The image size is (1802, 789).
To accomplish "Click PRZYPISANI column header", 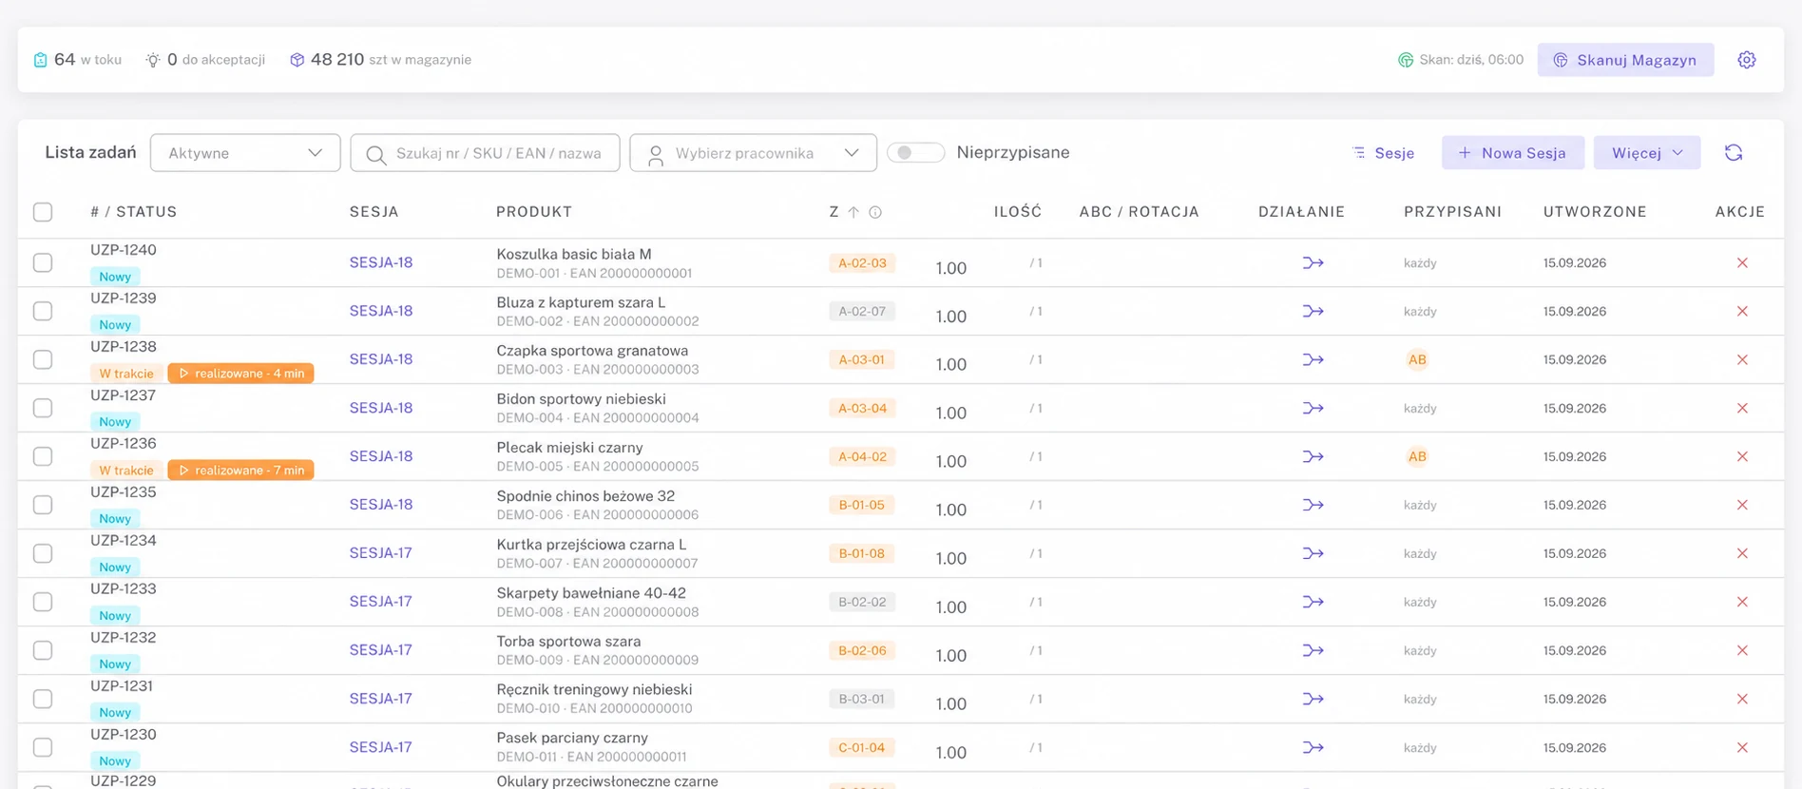I will pos(1452,212).
